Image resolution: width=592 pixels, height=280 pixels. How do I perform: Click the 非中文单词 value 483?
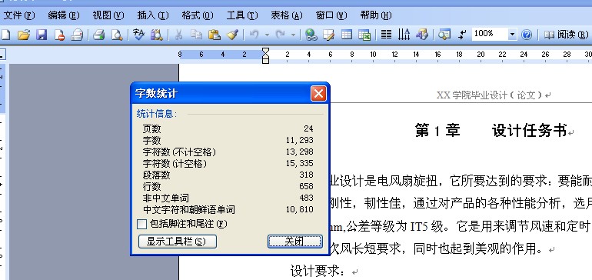pyautogui.click(x=306, y=198)
